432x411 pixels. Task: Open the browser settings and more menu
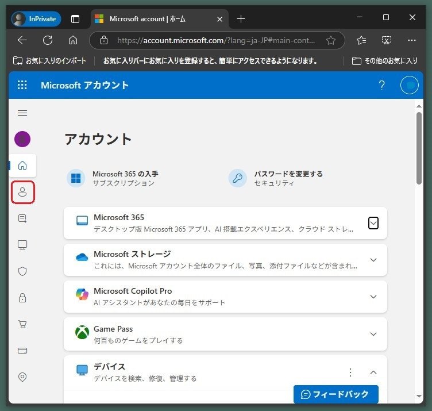point(412,40)
